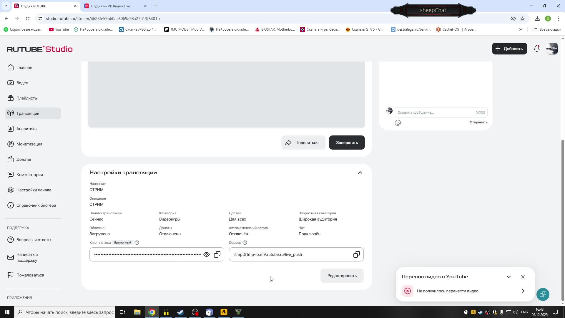The image size is (565, 318).
Task: Go to Монетизация in the sidebar
Action: pyautogui.click(x=29, y=144)
